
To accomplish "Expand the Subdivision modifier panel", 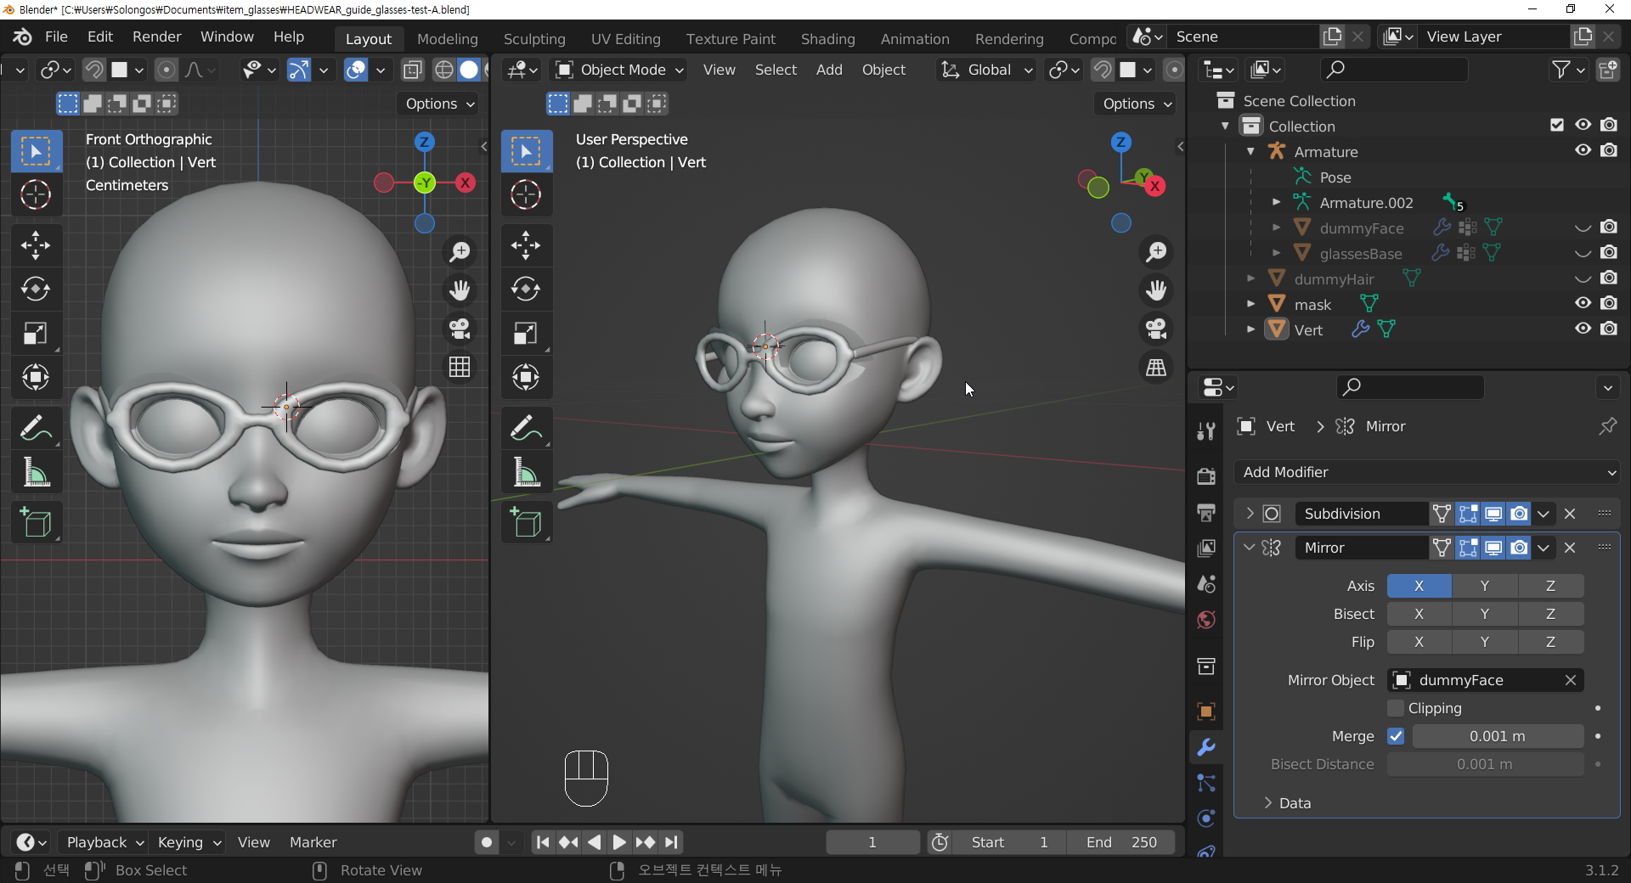I will 1250,514.
